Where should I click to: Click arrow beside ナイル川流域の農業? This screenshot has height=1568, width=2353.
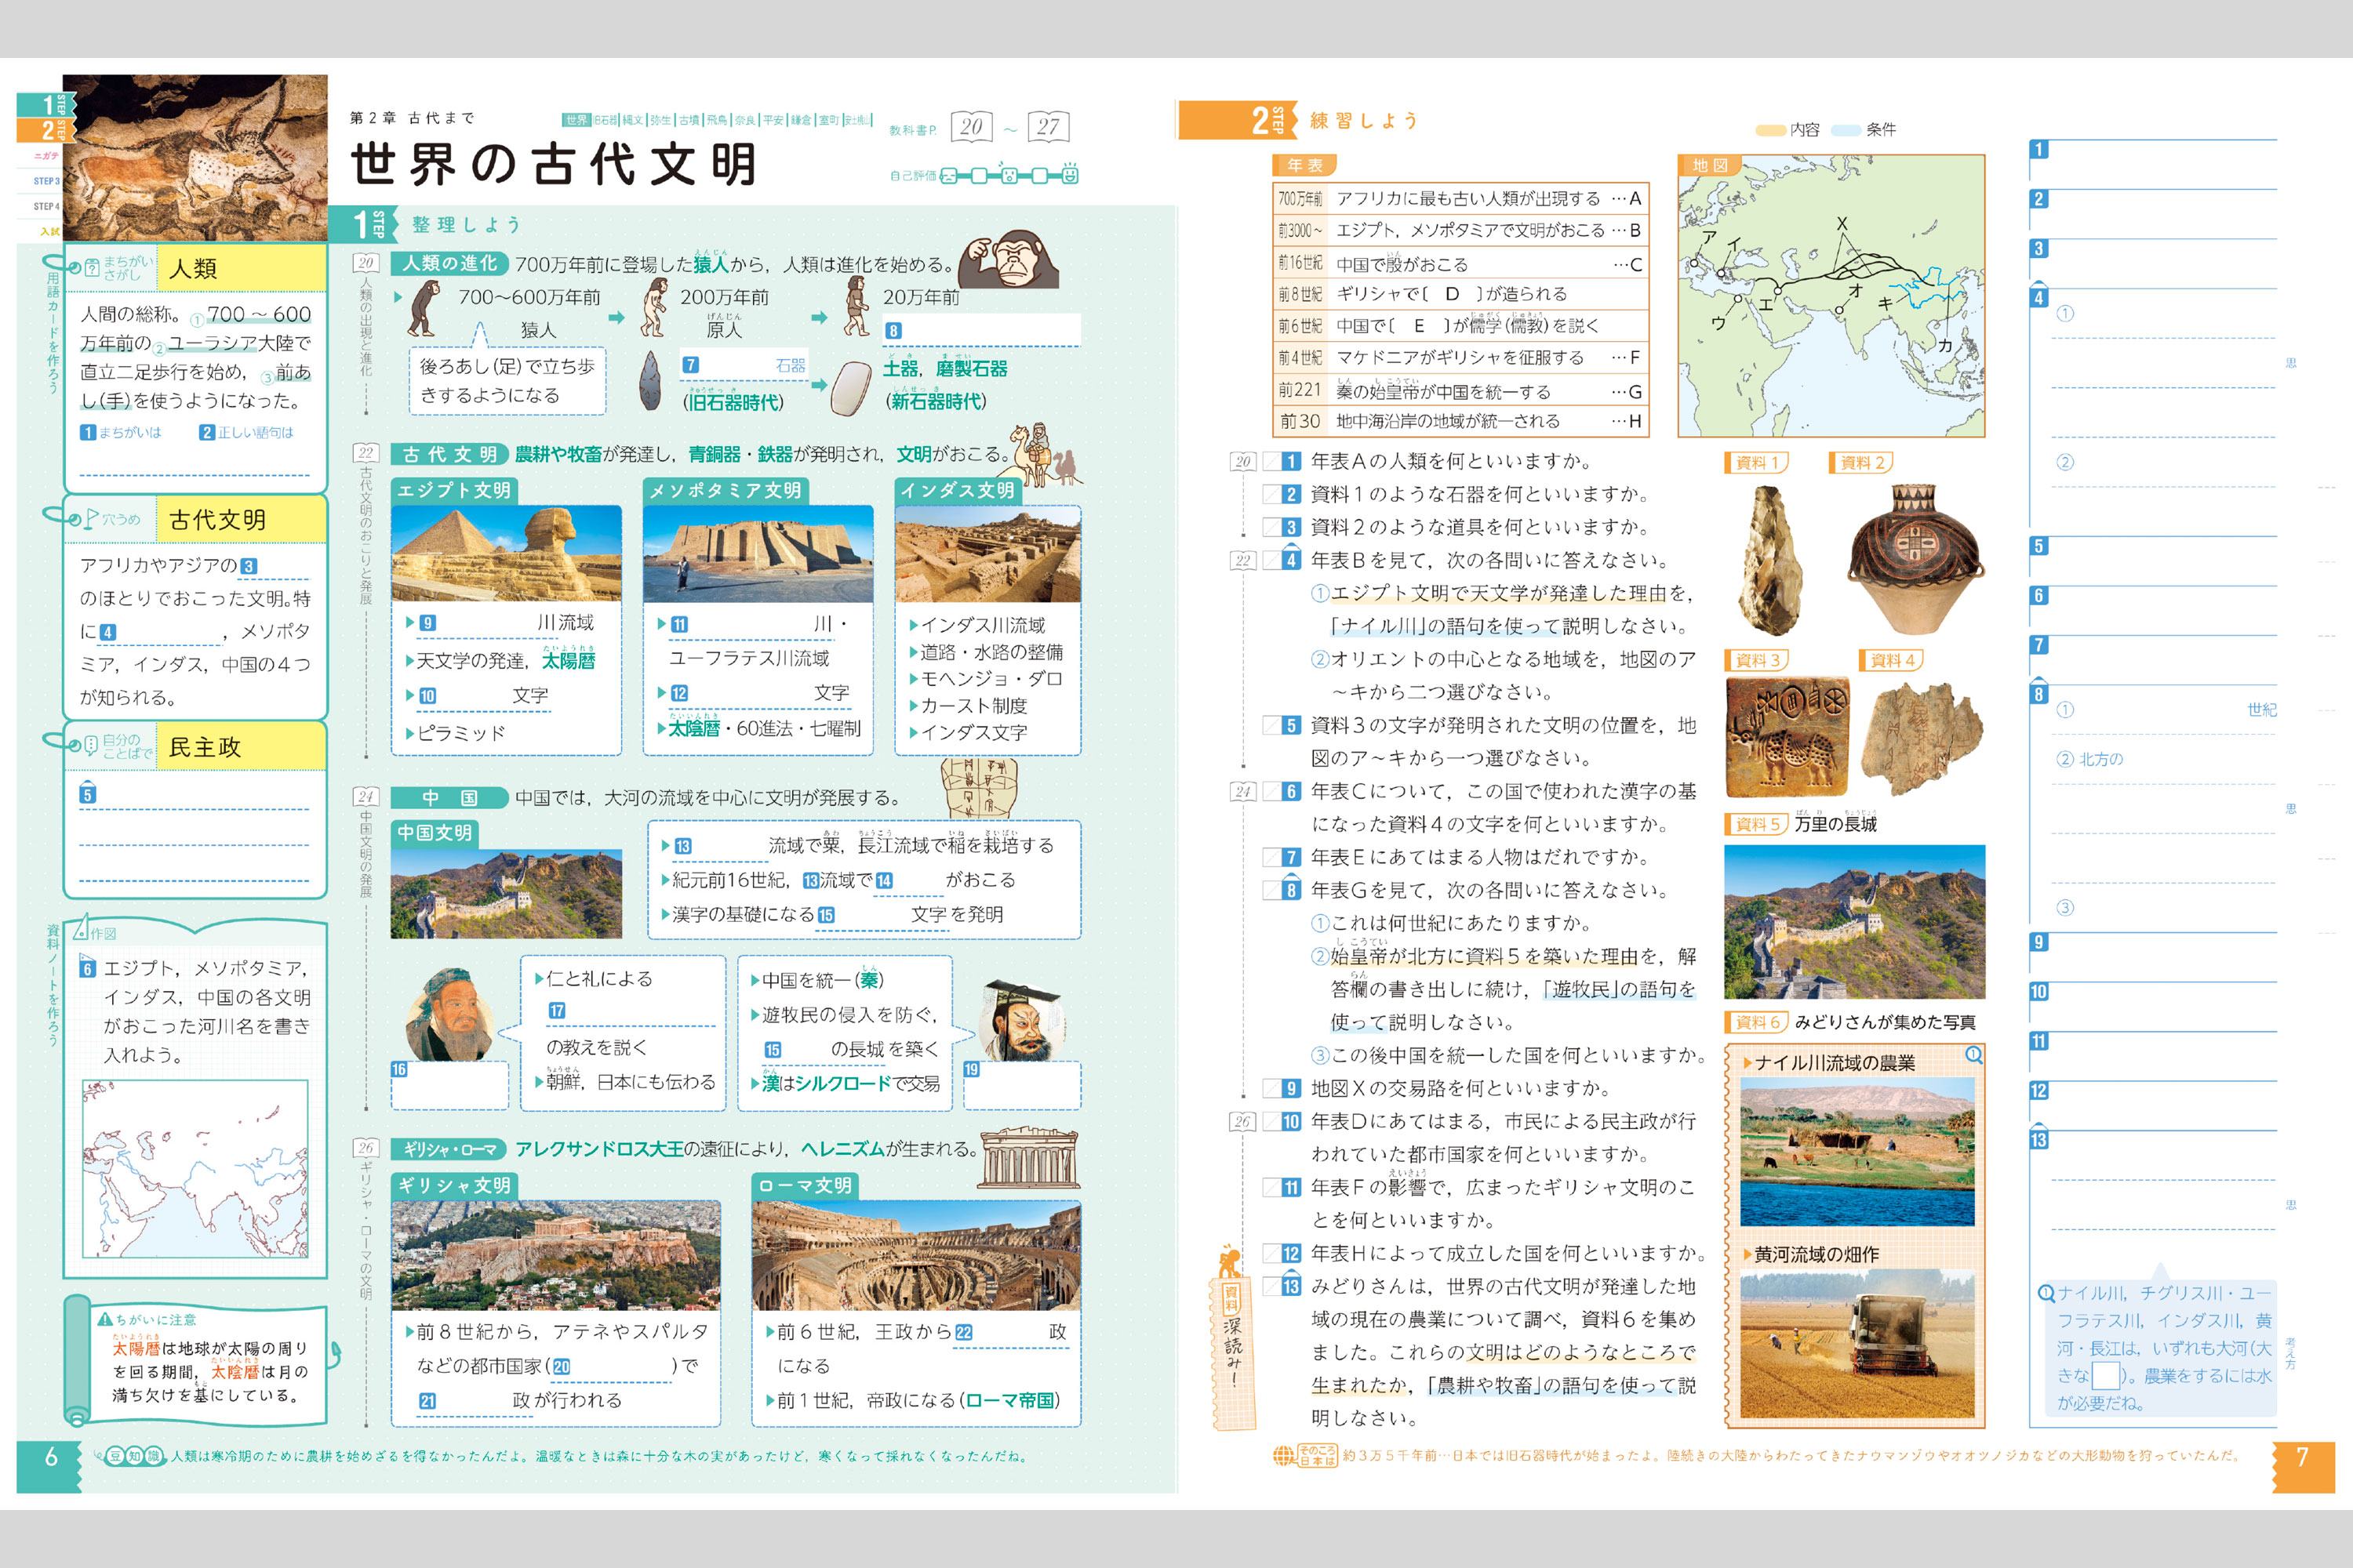coord(1747,1063)
